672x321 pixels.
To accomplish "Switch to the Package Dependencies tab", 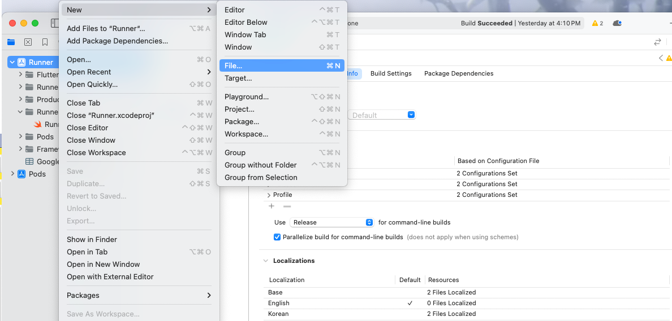I will pos(459,73).
